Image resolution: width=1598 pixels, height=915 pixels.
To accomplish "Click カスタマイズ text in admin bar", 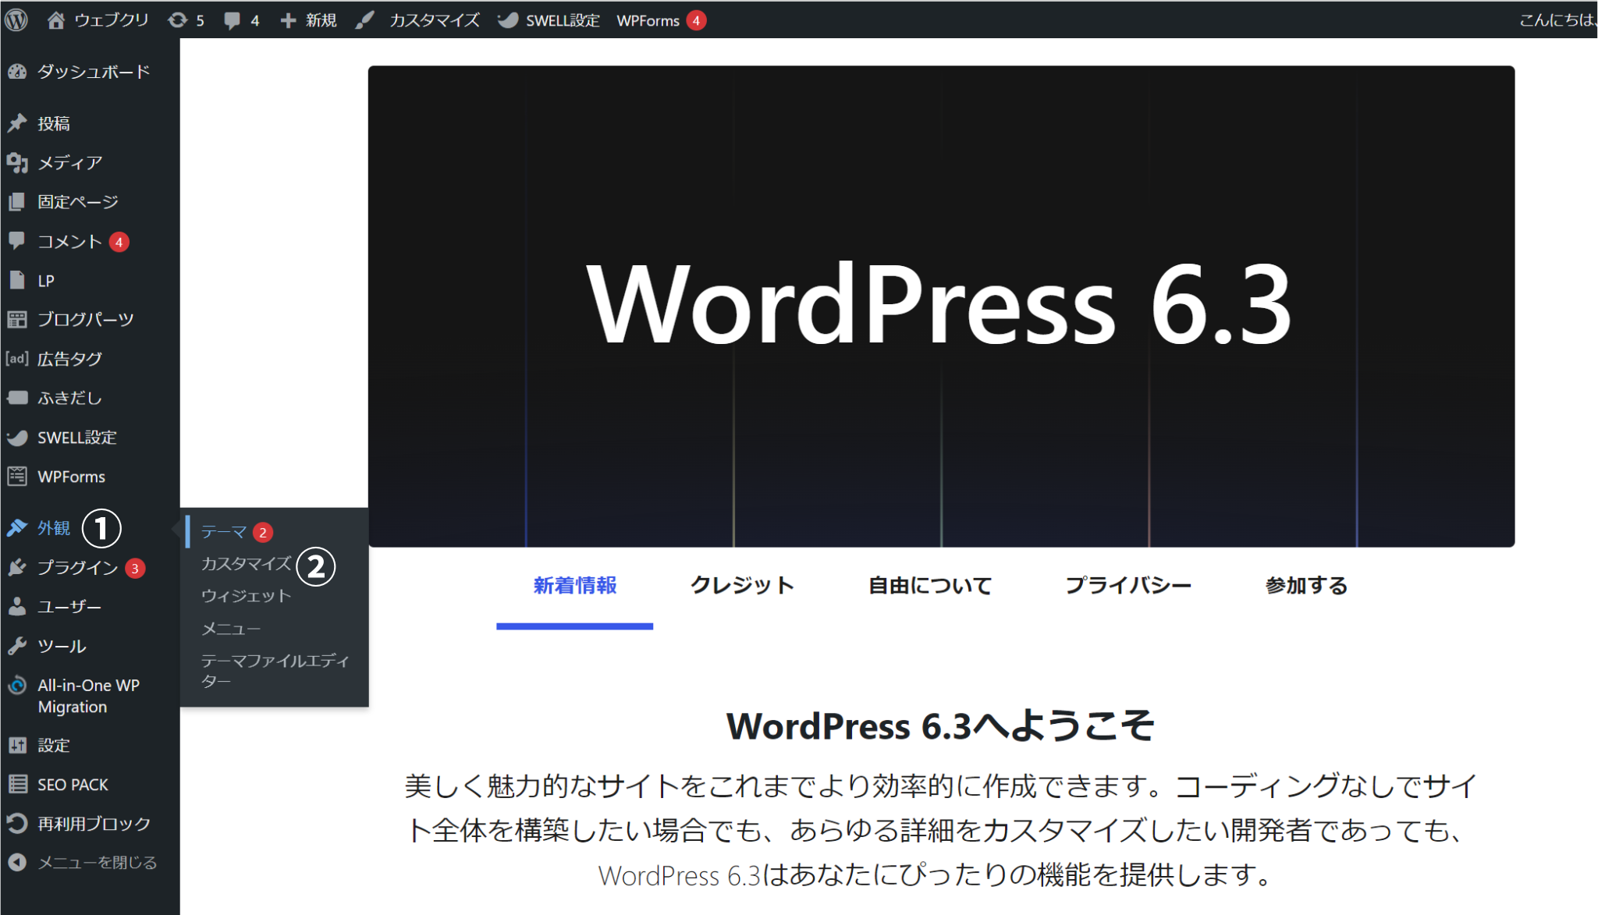I will coord(435,20).
